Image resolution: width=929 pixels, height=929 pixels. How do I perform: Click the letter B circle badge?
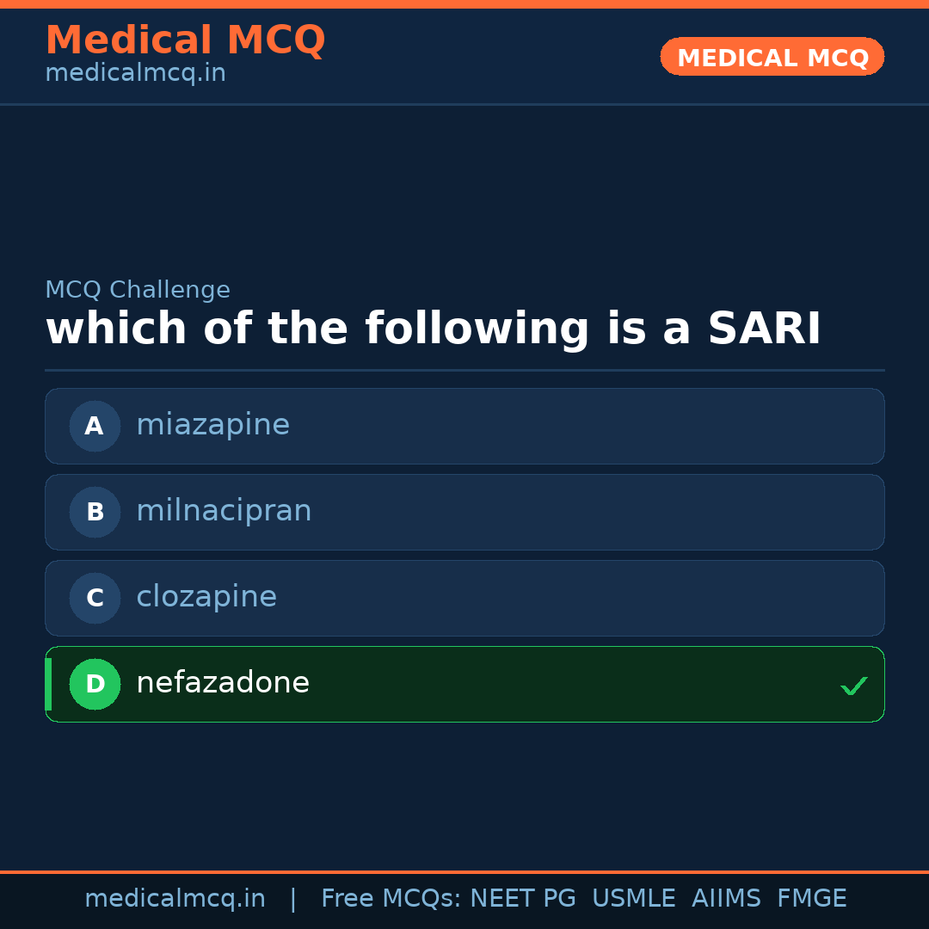pos(95,512)
